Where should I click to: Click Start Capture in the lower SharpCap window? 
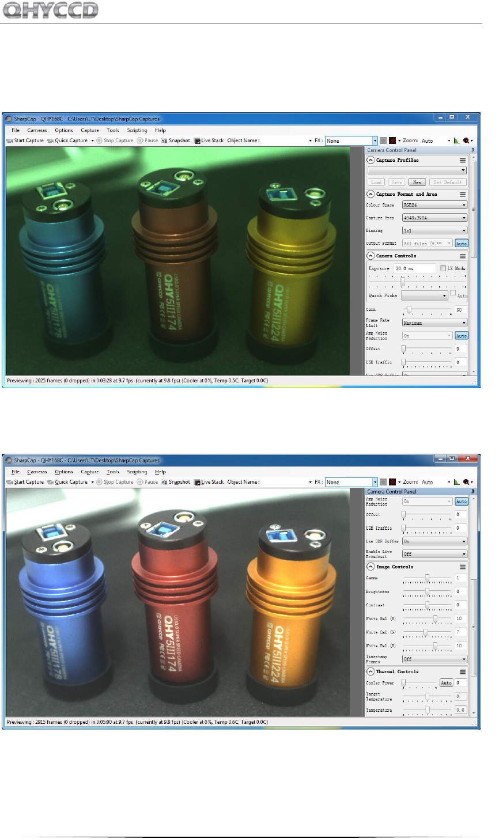click(25, 482)
